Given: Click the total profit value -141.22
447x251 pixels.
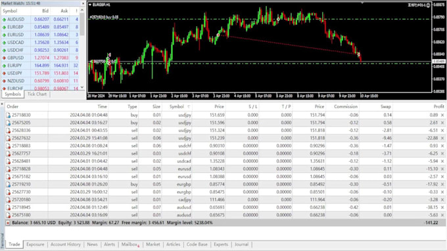Looking at the screenshot, I should [x=431, y=223].
